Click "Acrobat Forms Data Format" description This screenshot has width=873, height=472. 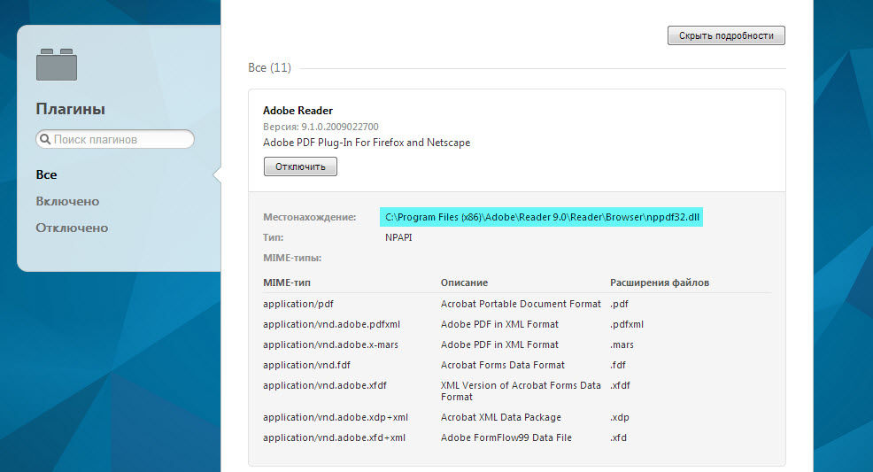coord(503,365)
